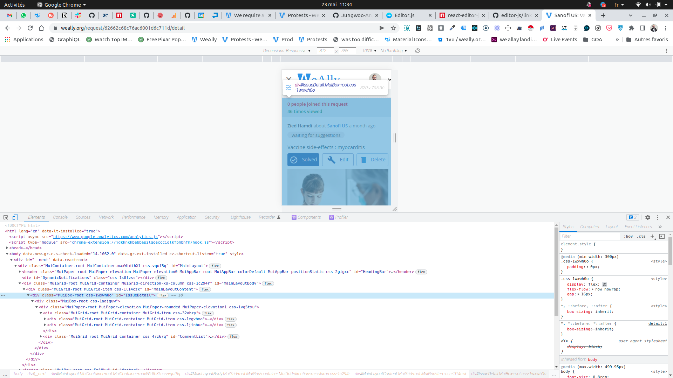
Task: Switch to the Console tab
Action: 60,217
